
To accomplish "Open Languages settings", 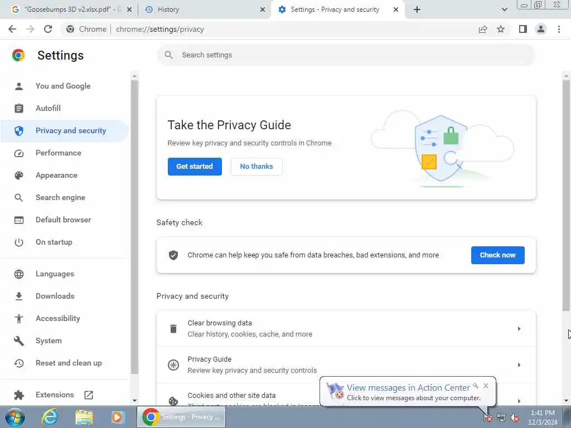I will (55, 274).
